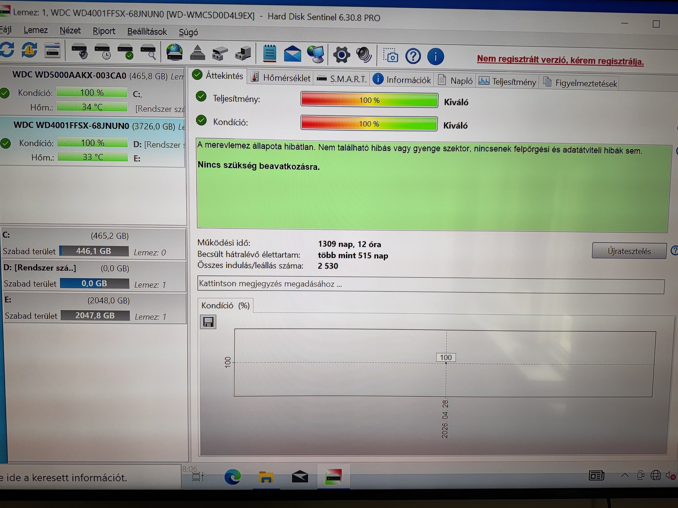Open the blue notepad report icon
Image resolution: width=678 pixels, height=508 pixels.
point(270,53)
